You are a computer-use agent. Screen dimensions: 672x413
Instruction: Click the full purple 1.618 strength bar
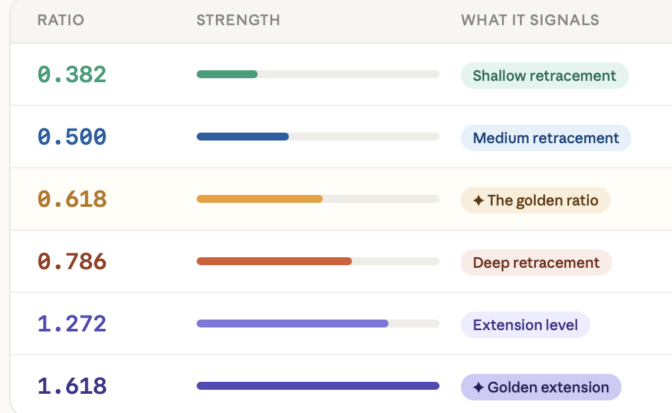[318, 386]
